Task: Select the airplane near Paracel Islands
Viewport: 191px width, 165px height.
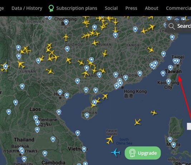Action: (109, 140)
